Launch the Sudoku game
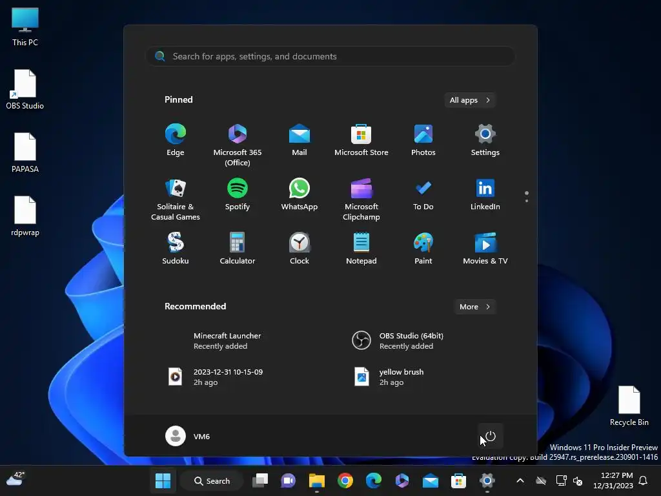 [x=176, y=249]
